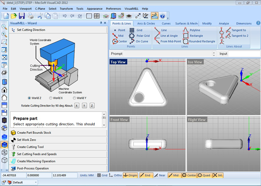Switch to Arcs & Circles tab
The image size is (261, 186).
click(146, 24)
